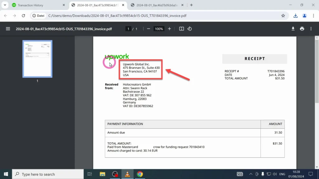Open the notification center icon
Screen dimensions: 319x179
point(311,174)
